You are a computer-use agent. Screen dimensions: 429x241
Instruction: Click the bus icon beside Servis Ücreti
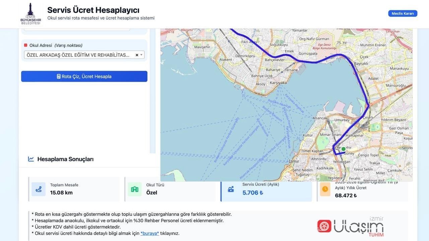[x=231, y=189]
